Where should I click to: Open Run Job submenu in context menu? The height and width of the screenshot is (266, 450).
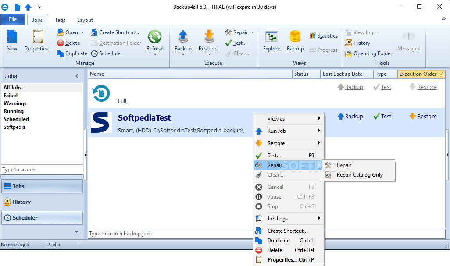tap(289, 131)
